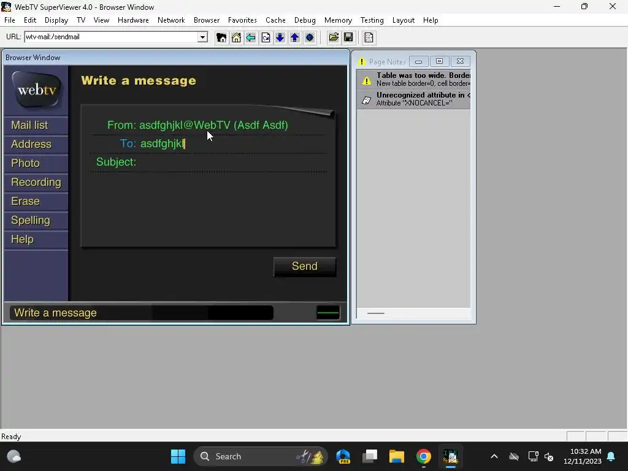Click the Page Notes exclamation title icon
The height and width of the screenshot is (471, 628).
point(362,62)
